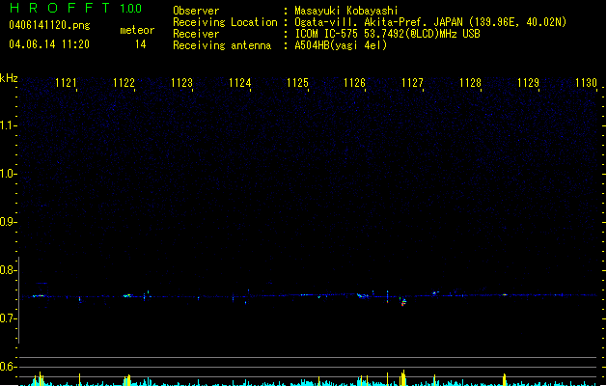This screenshot has height=386, width=607.
Task: Click the meteor count value 14
Action: click(141, 44)
